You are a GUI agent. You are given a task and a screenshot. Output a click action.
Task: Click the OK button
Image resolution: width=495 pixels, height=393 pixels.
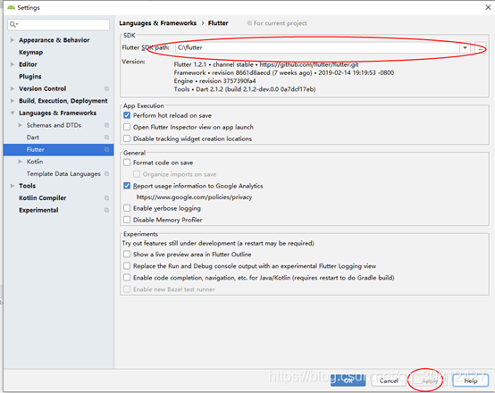348,380
